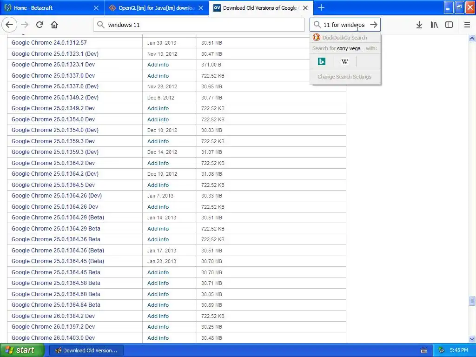This screenshot has height=357, width=476.
Task: Reload the current page
Action: [x=40, y=25]
